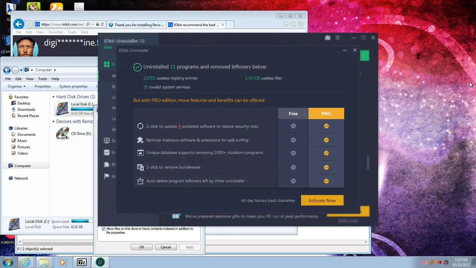Viewport: 476px width, 268px height.
Task: Open Recent Places in navigation pane
Action: pyautogui.click(x=28, y=116)
